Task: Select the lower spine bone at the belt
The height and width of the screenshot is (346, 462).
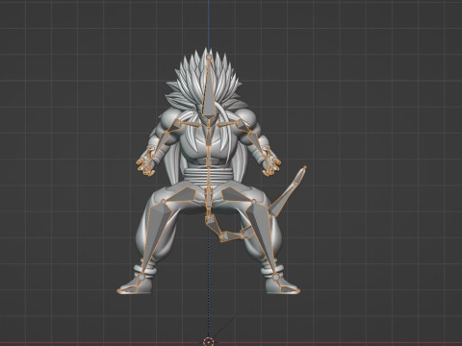Action: (x=209, y=181)
